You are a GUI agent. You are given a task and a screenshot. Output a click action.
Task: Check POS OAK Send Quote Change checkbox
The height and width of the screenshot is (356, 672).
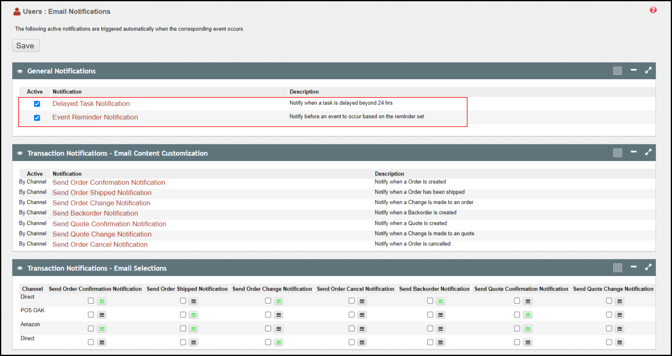point(609,314)
